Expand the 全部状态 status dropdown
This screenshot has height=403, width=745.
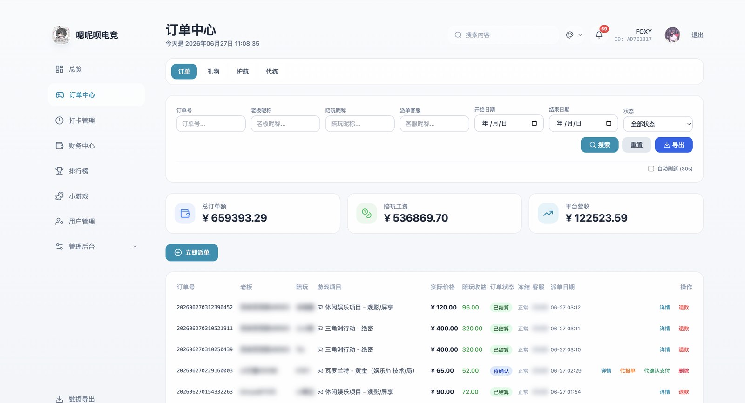(x=658, y=124)
